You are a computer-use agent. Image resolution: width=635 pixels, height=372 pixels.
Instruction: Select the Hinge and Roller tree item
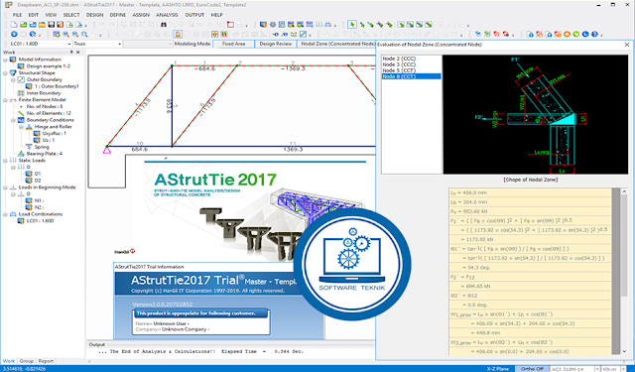53,127
